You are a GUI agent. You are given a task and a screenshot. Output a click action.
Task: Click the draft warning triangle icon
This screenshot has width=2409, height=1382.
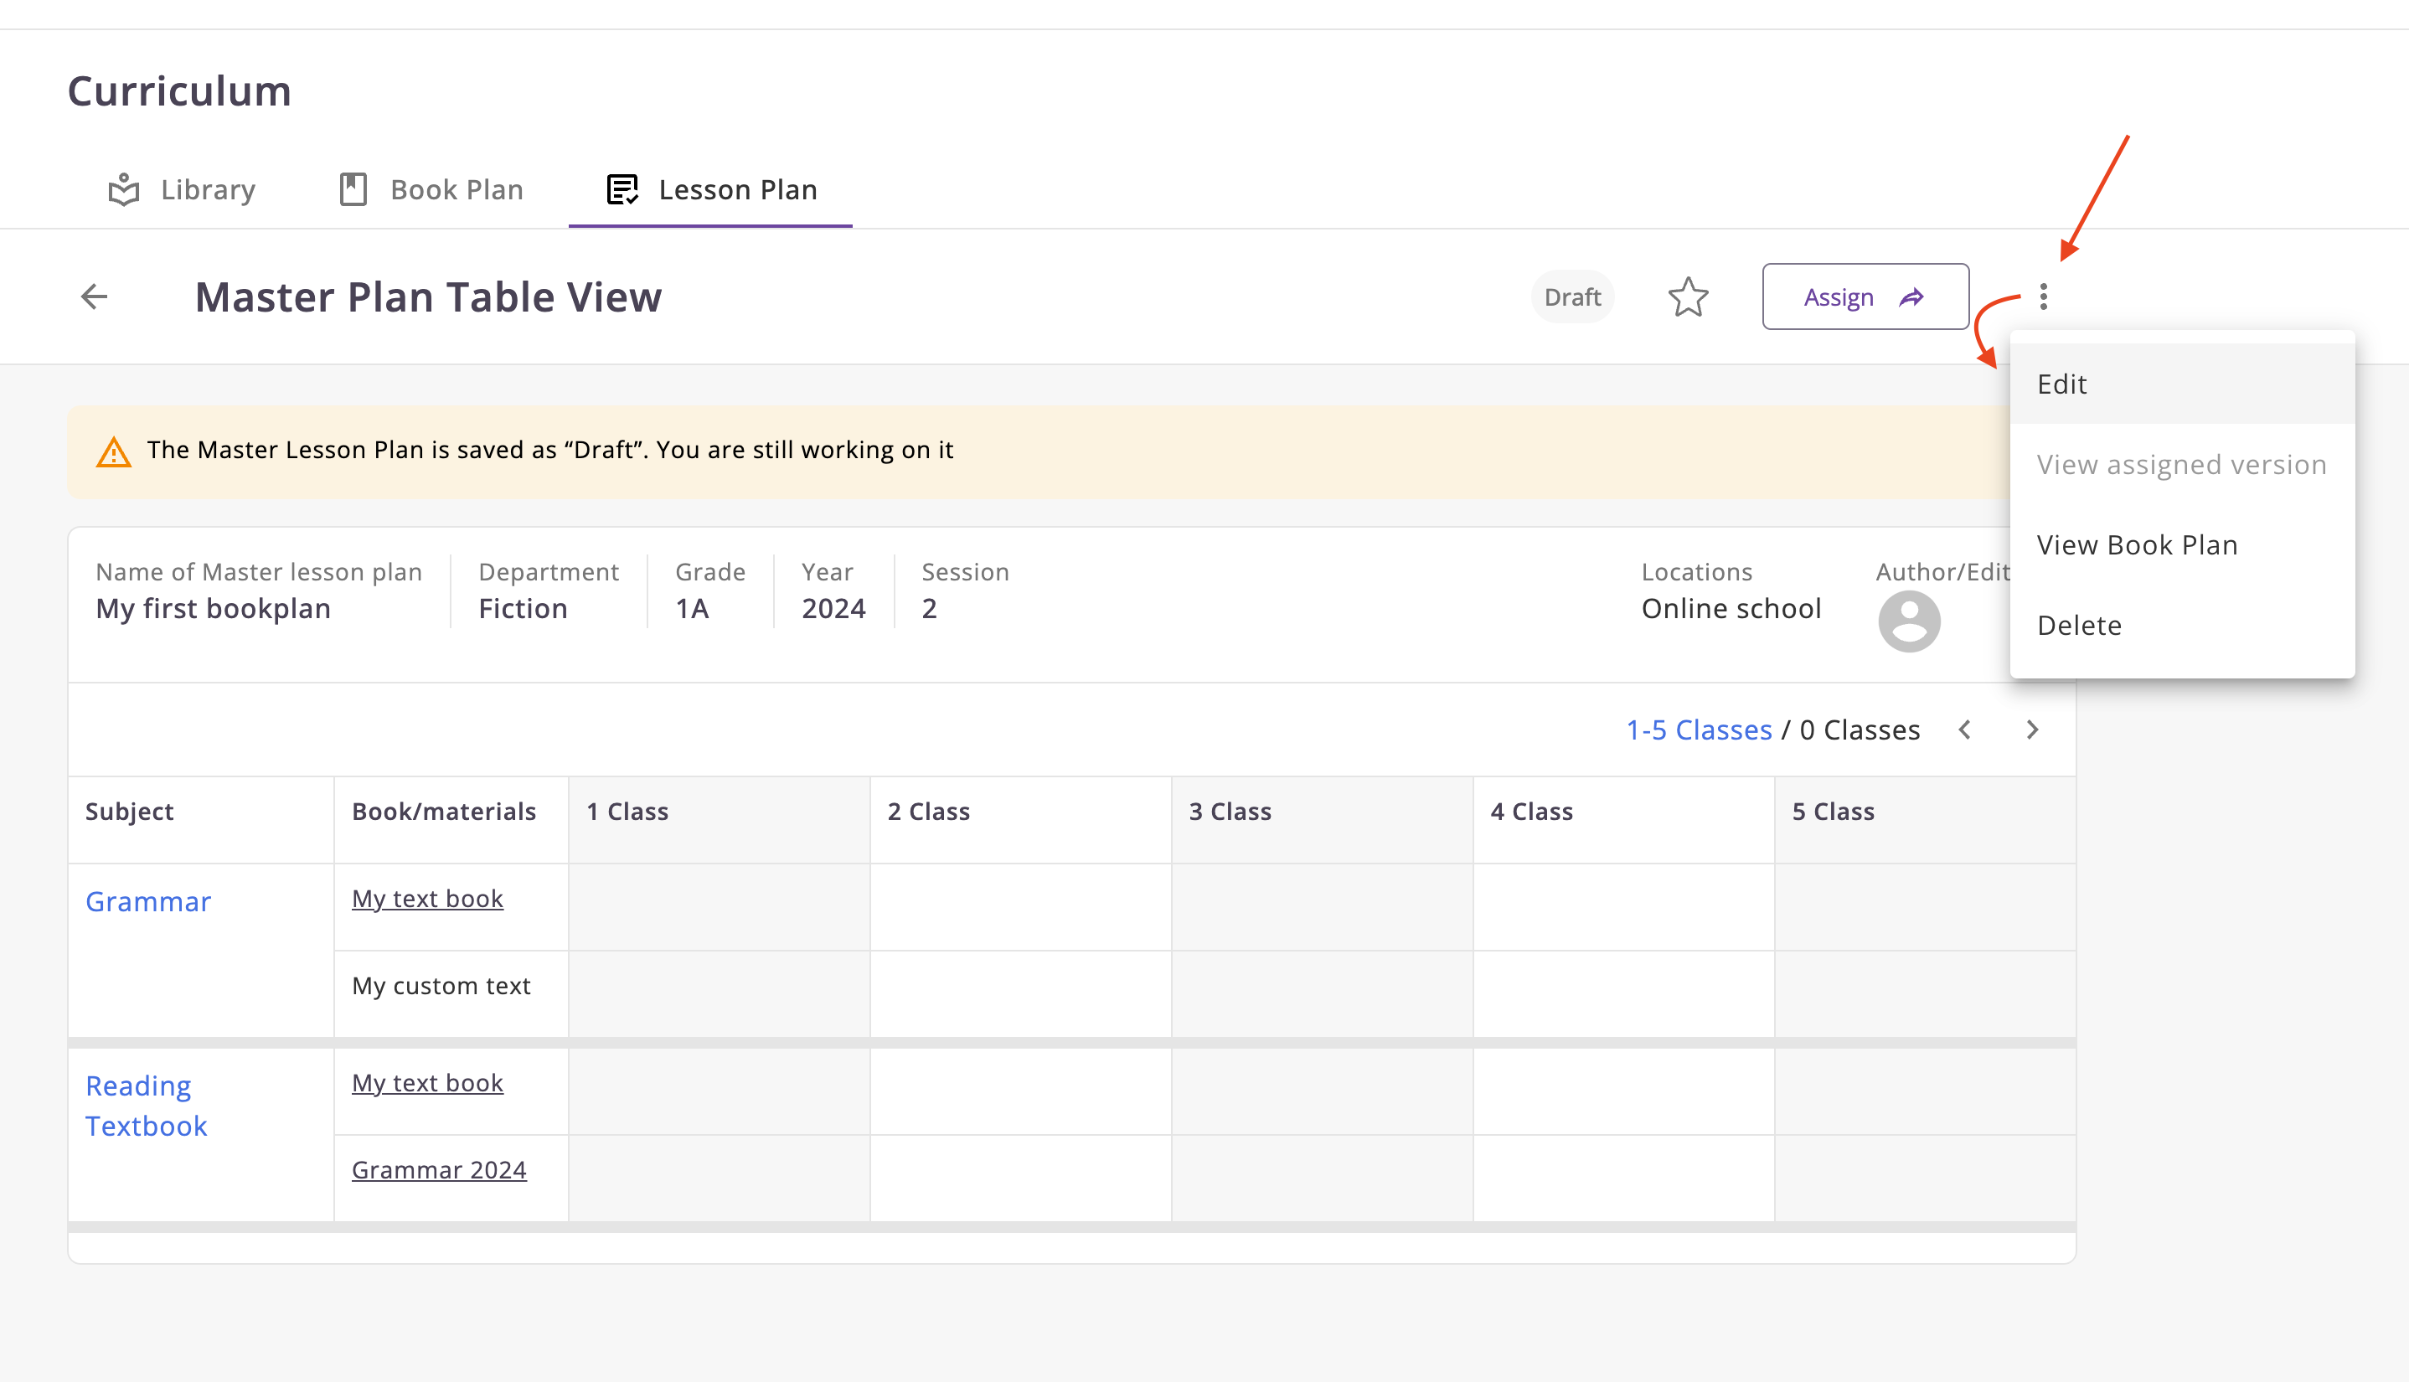[114, 451]
